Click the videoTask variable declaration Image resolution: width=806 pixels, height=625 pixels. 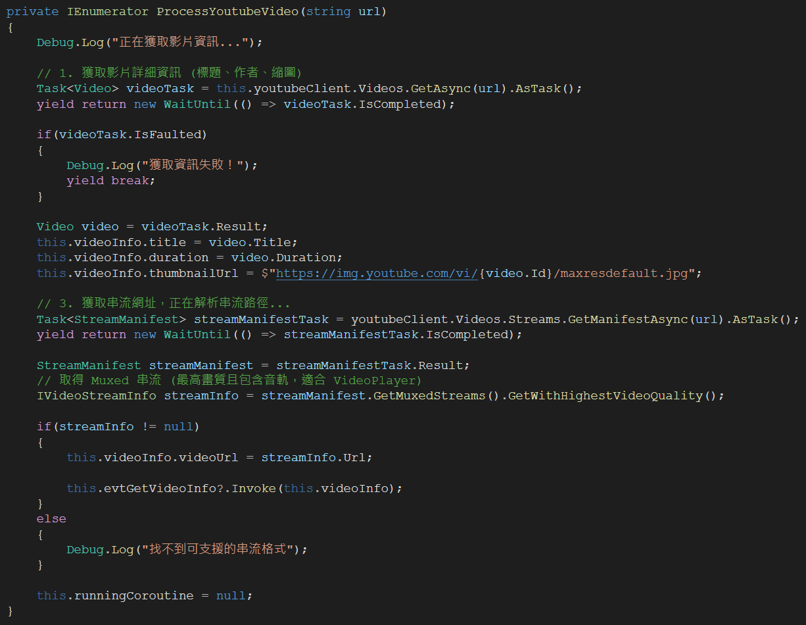click(x=161, y=87)
